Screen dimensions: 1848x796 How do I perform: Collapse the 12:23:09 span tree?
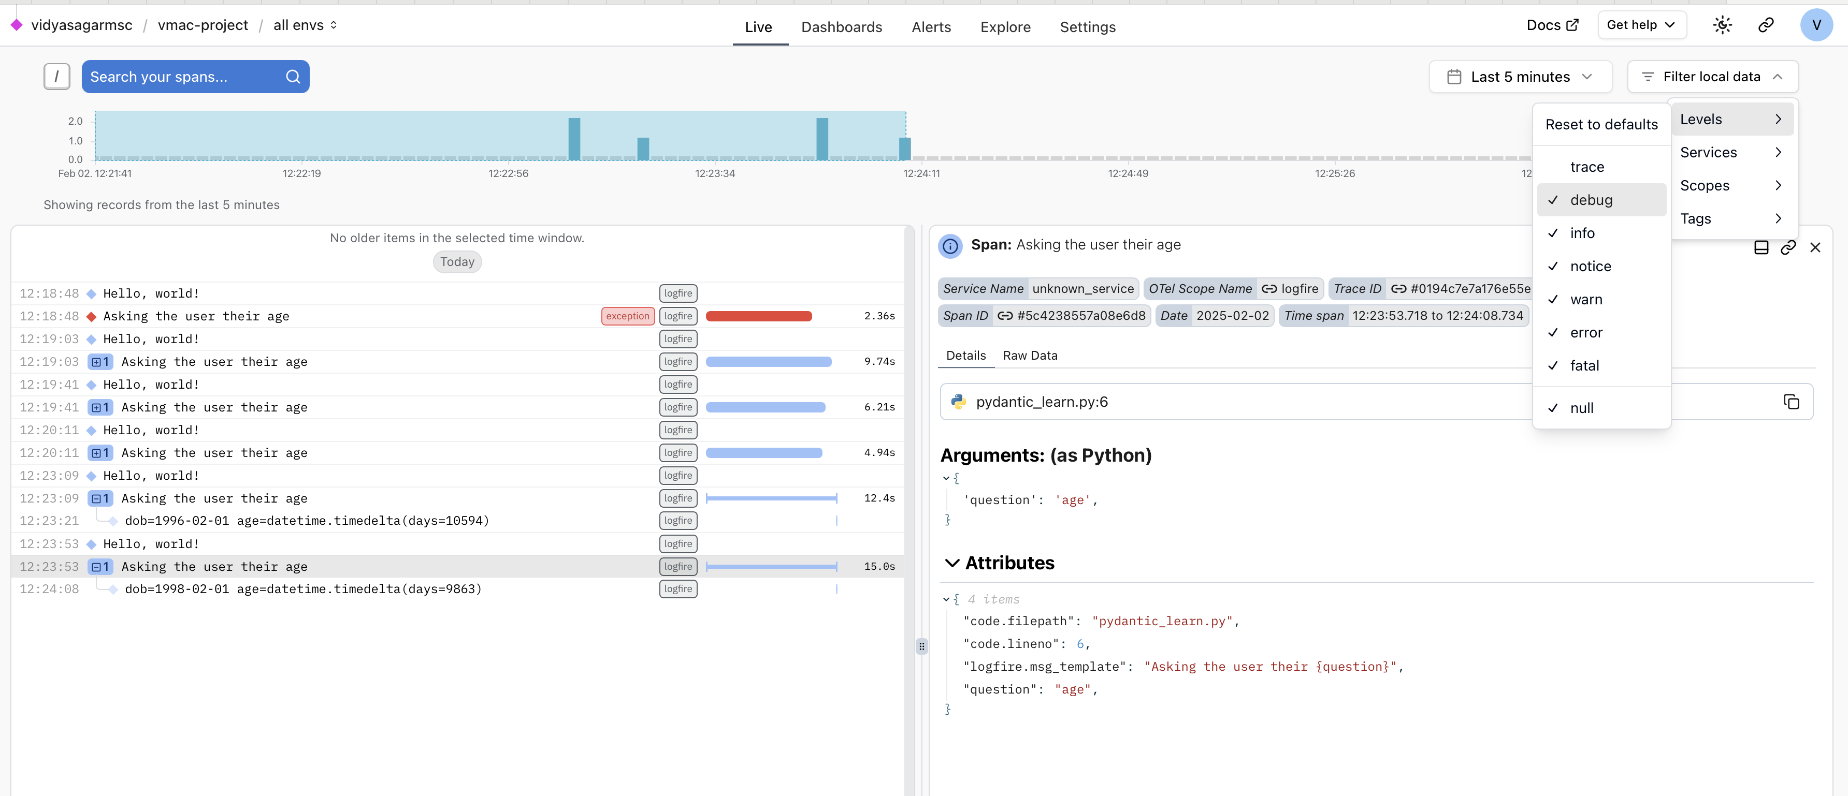pos(96,498)
